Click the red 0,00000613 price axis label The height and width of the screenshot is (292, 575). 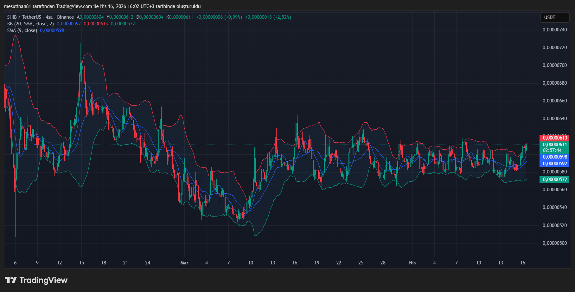click(x=554, y=138)
